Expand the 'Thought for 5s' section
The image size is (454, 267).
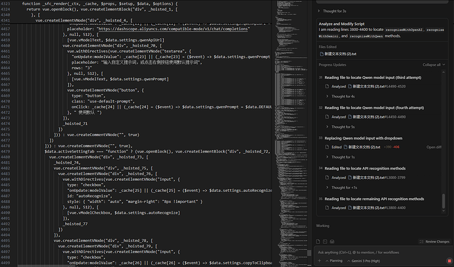click(341, 127)
